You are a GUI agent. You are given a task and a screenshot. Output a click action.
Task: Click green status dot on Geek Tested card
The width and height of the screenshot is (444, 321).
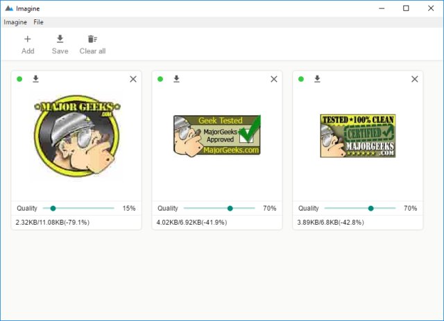160,79
